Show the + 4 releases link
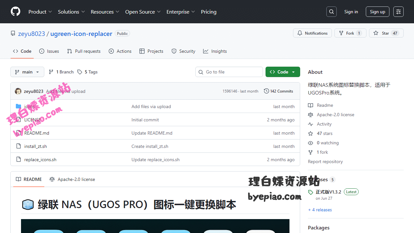Viewport: 414px width, 233px height. 320,210
